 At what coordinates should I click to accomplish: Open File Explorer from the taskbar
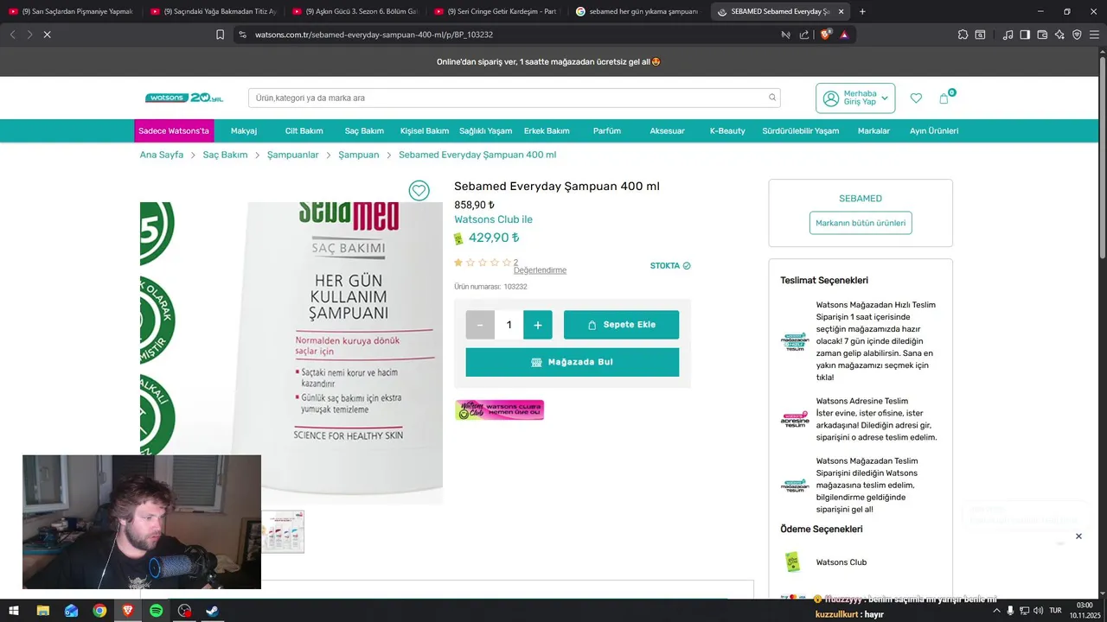(x=42, y=611)
